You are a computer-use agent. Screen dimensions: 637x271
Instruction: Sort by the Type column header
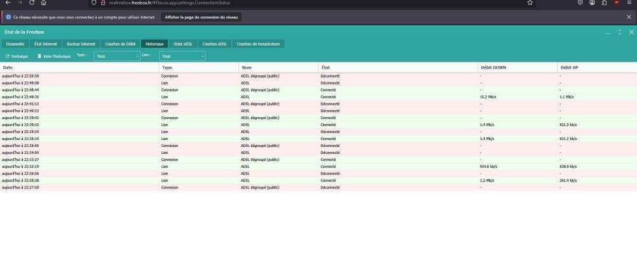click(199, 67)
